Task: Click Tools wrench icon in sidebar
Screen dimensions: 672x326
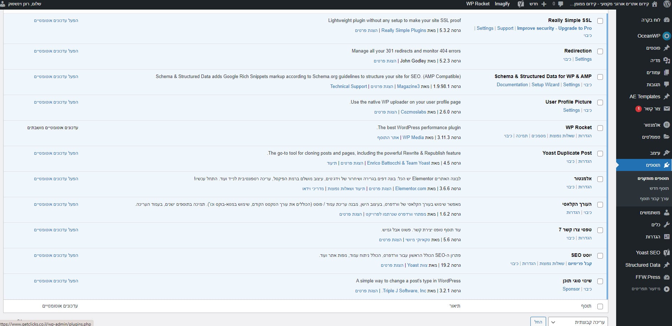Action: pyautogui.click(x=667, y=225)
